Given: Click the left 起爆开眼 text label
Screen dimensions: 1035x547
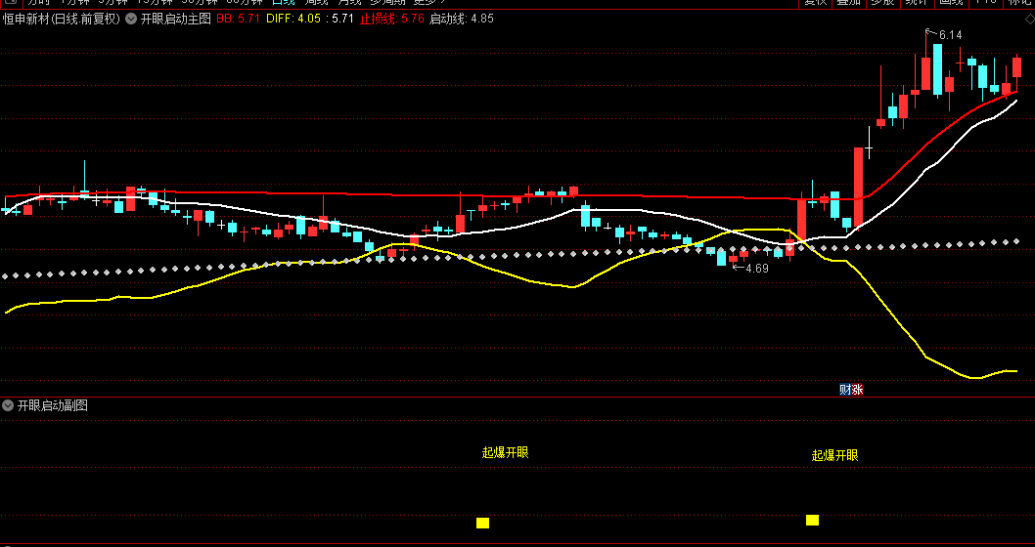Looking at the screenshot, I should coord(506,453).
